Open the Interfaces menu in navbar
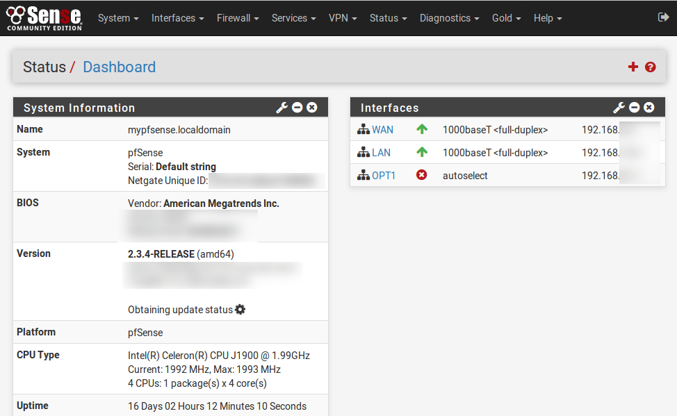677x416 pixels. coord(177,18)
